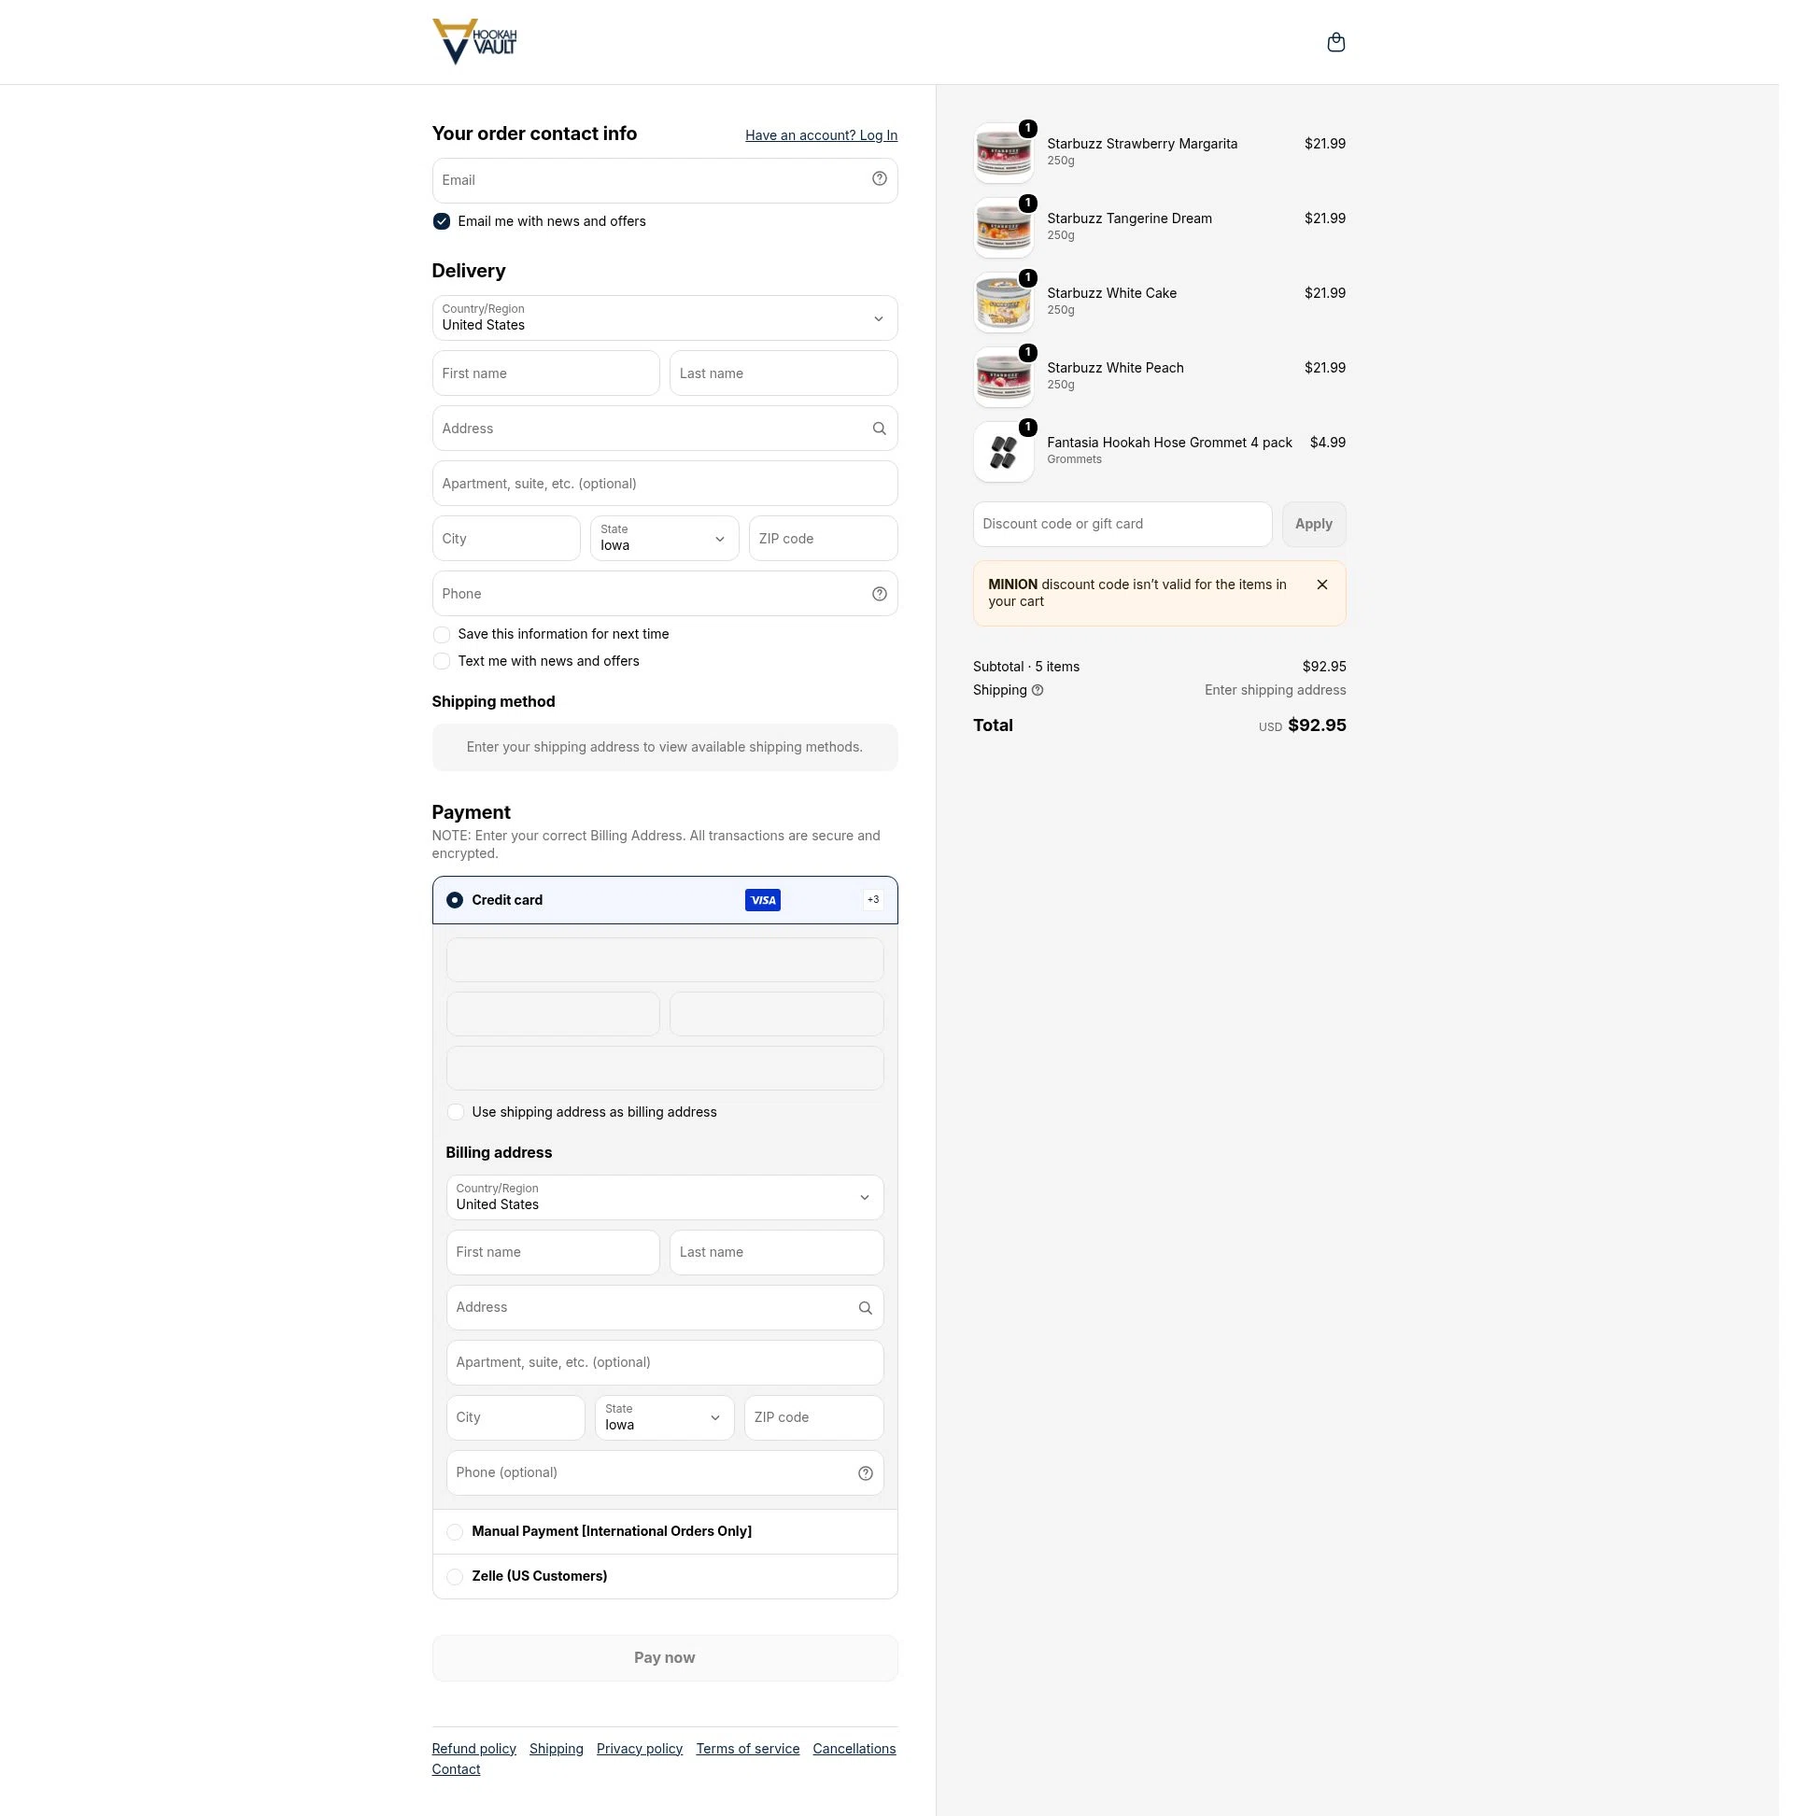The height and width of the screenshot is (1816, 1793).
Task: Open the delivery State dropdown showing Iowa
Action: tap(664, 538)
